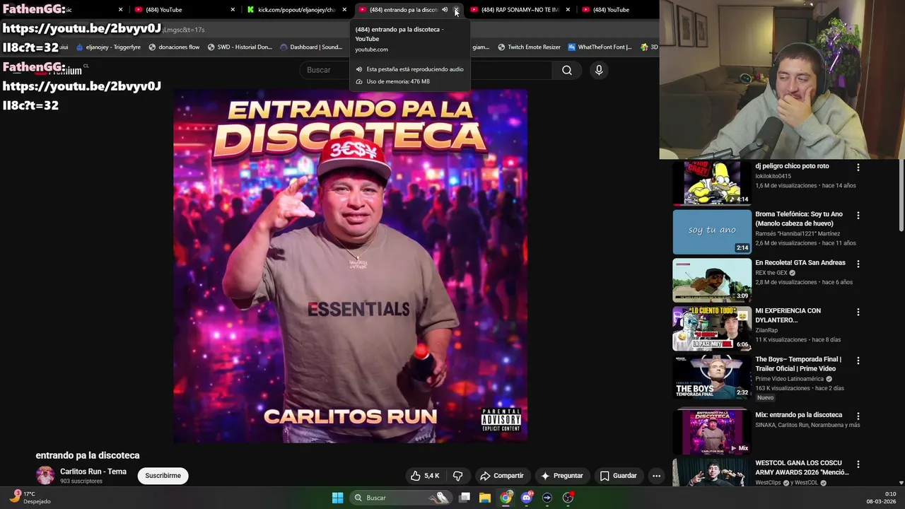Click the dislike thumbs-down button
Screen dimensions: 905x509
pos(457,476)
